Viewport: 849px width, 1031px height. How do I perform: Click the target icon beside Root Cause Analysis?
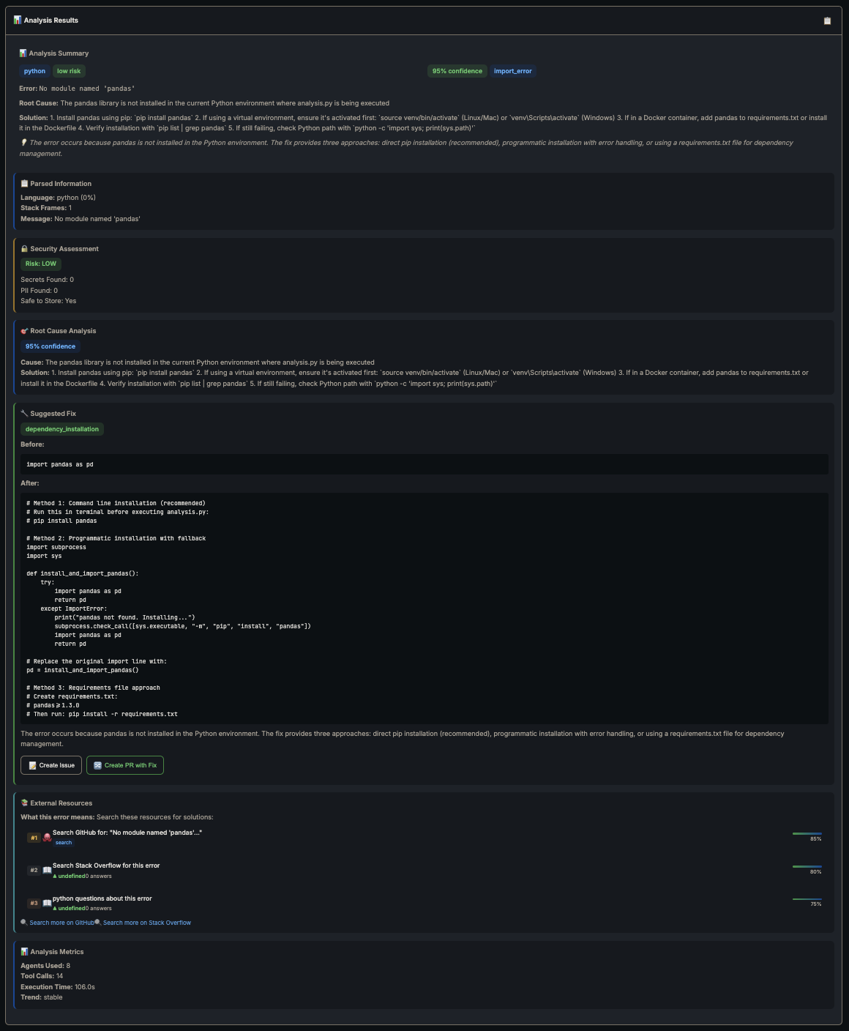[x=24, y=331]
